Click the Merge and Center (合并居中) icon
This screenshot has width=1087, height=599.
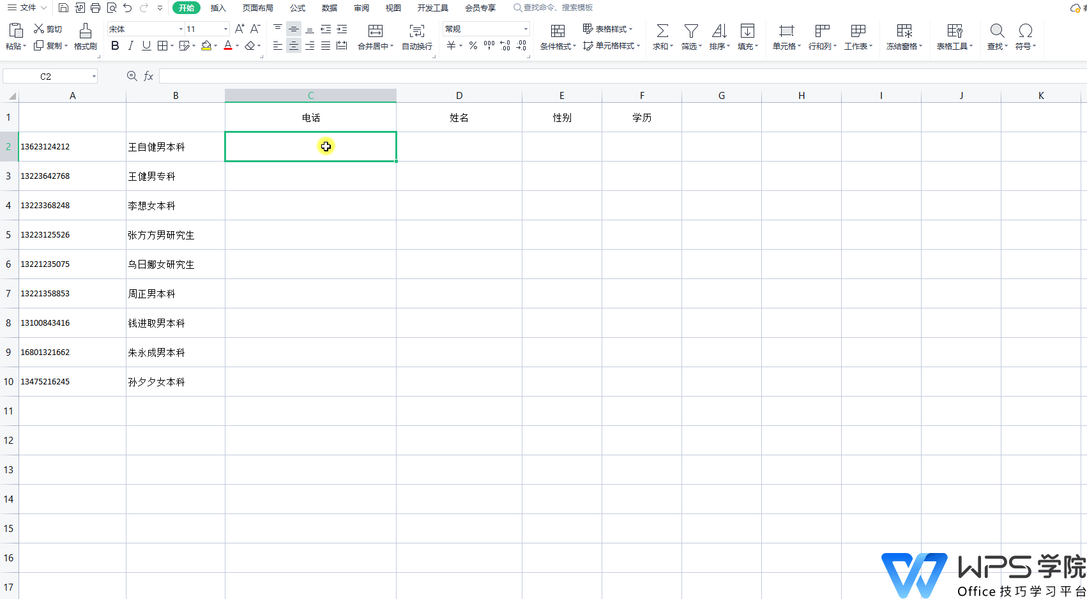coord(376,31)
